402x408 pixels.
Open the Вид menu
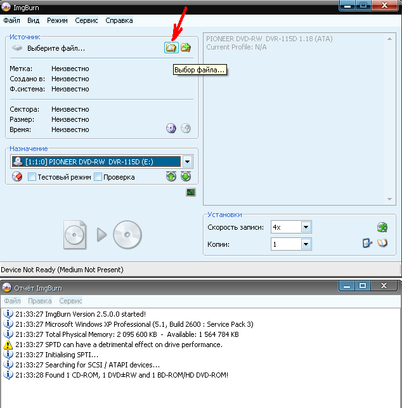[x=34, y=20]
